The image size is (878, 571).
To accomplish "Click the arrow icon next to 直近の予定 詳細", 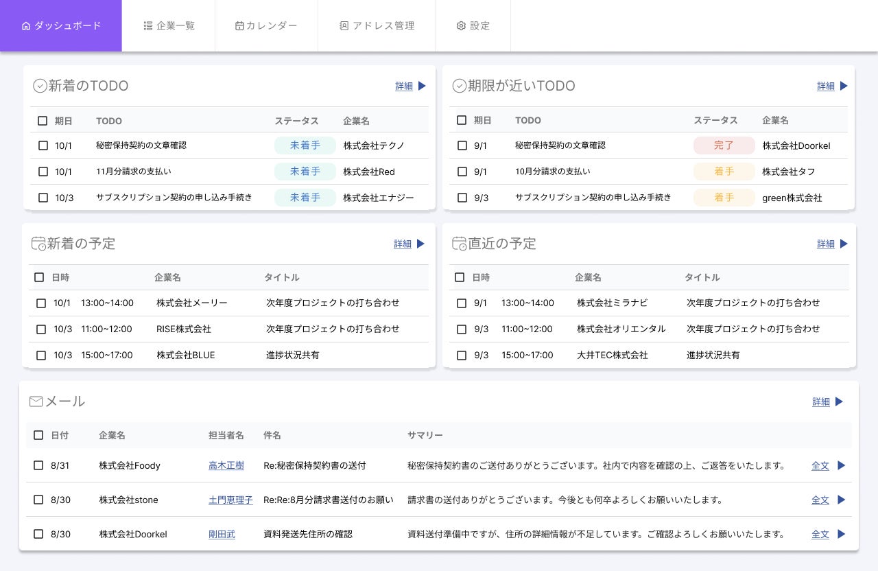I will click(x=844, y=244).
